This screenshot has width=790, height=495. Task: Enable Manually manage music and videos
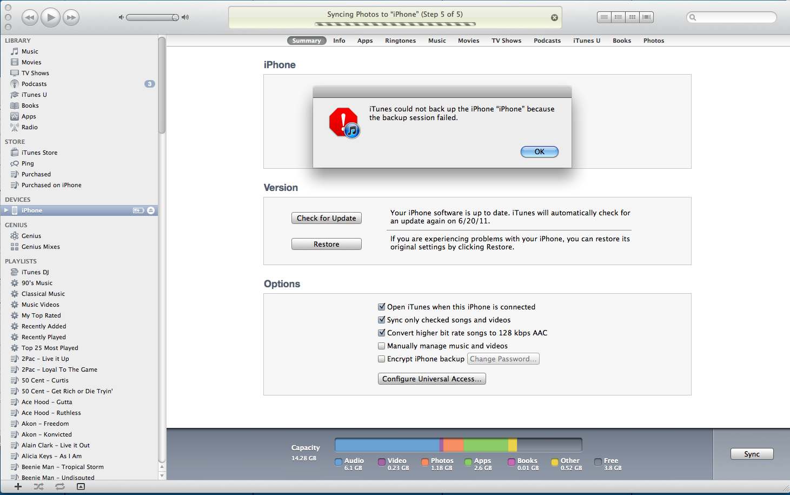tap(382, 346)
